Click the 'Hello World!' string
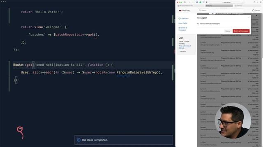263x147 pixels. [48, 12]
